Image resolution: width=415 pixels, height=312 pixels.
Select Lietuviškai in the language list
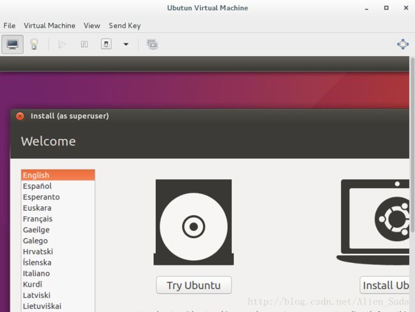point(58,306)
